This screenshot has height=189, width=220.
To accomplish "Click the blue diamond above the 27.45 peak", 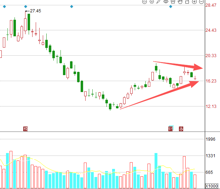I will (x=26, y=7).
